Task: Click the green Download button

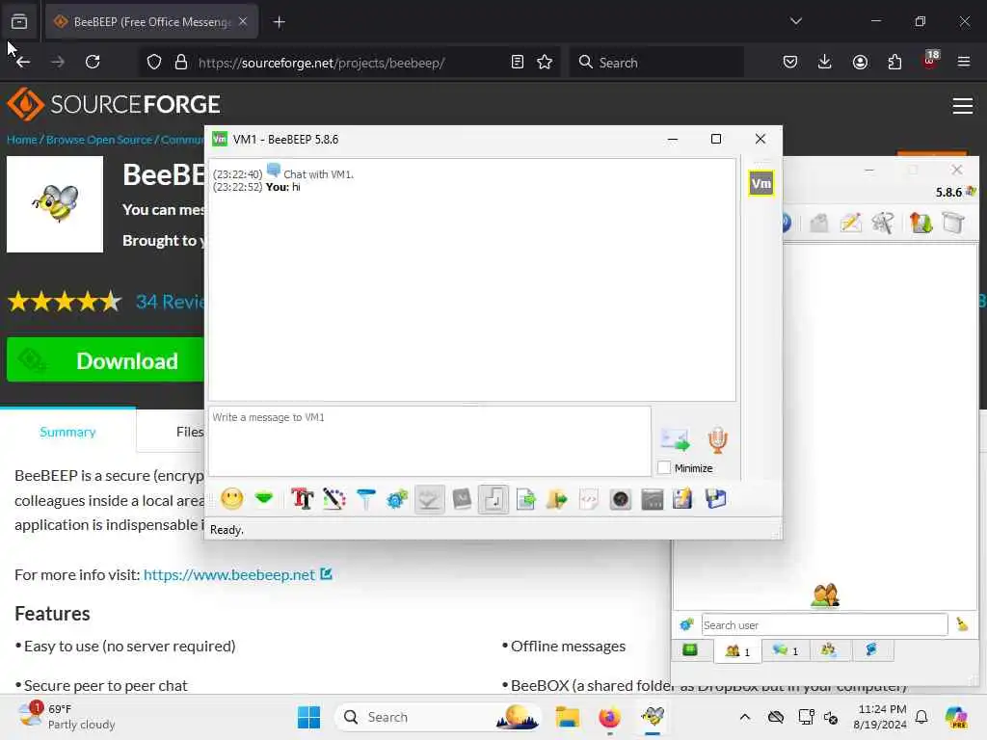Action: (106, 360)
